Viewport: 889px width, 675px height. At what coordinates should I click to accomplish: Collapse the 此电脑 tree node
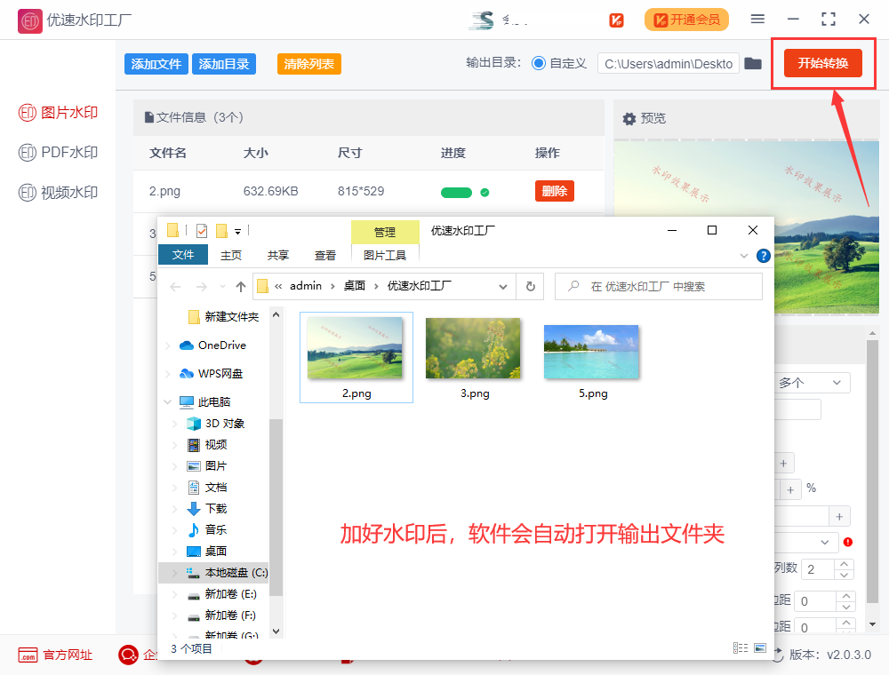pyautogui.click(x=167, y=402)
